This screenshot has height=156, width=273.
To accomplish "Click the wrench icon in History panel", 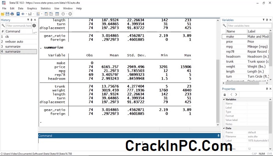I will [x=3, y=26].
